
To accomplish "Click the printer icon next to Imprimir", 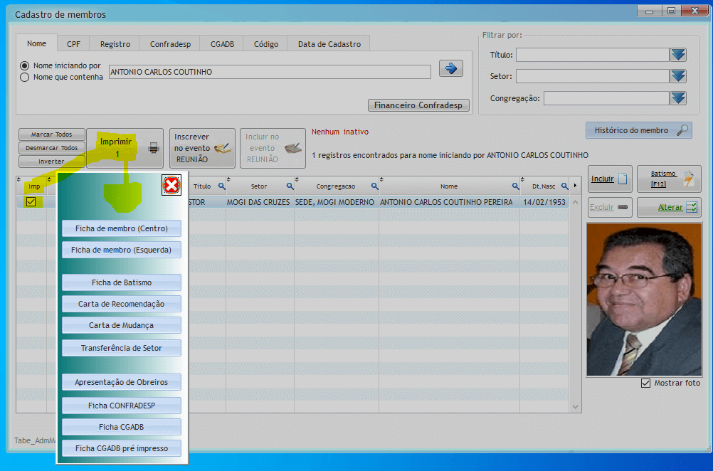I will click(154, 148).
